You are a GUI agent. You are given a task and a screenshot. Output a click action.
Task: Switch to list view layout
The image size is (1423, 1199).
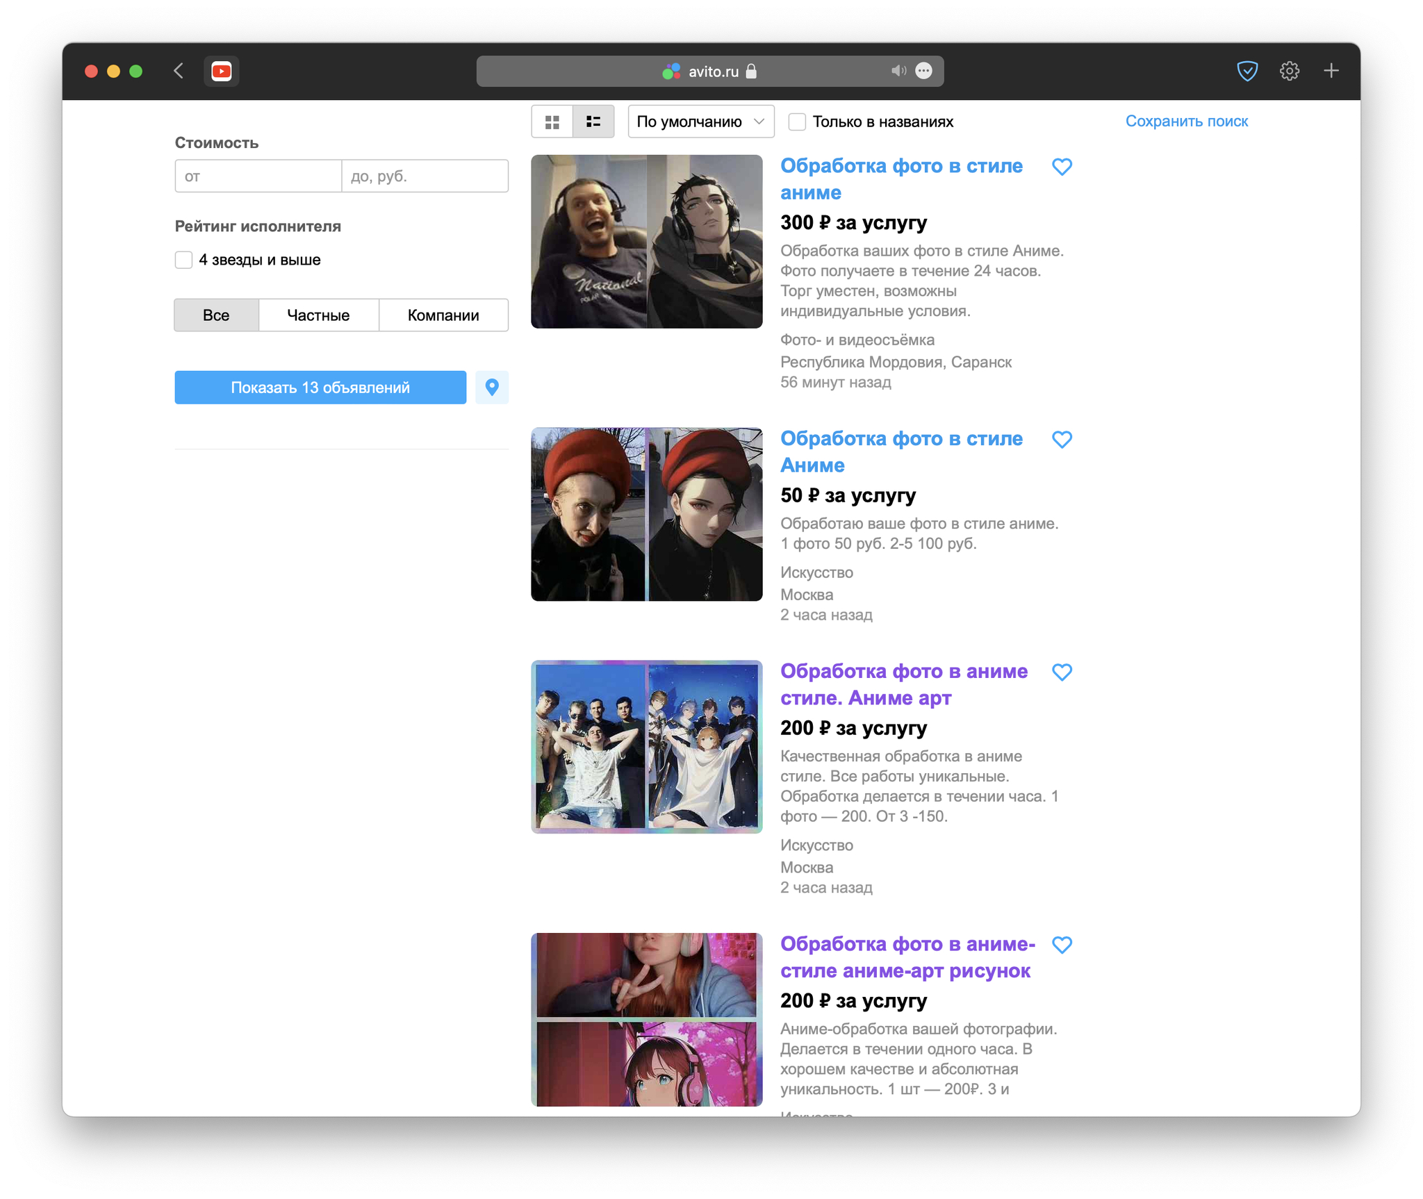tap(593, 122)
